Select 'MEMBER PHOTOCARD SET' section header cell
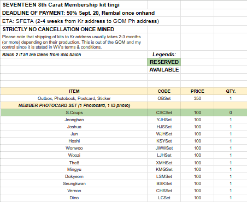The height and width of the screenshot is (202, 247). [x=74, y=105]
